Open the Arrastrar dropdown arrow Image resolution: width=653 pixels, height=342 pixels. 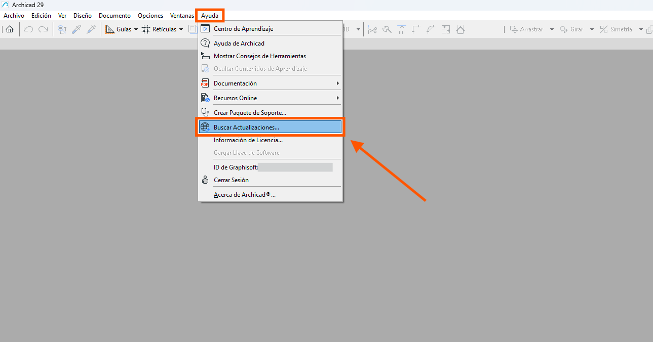552,29
